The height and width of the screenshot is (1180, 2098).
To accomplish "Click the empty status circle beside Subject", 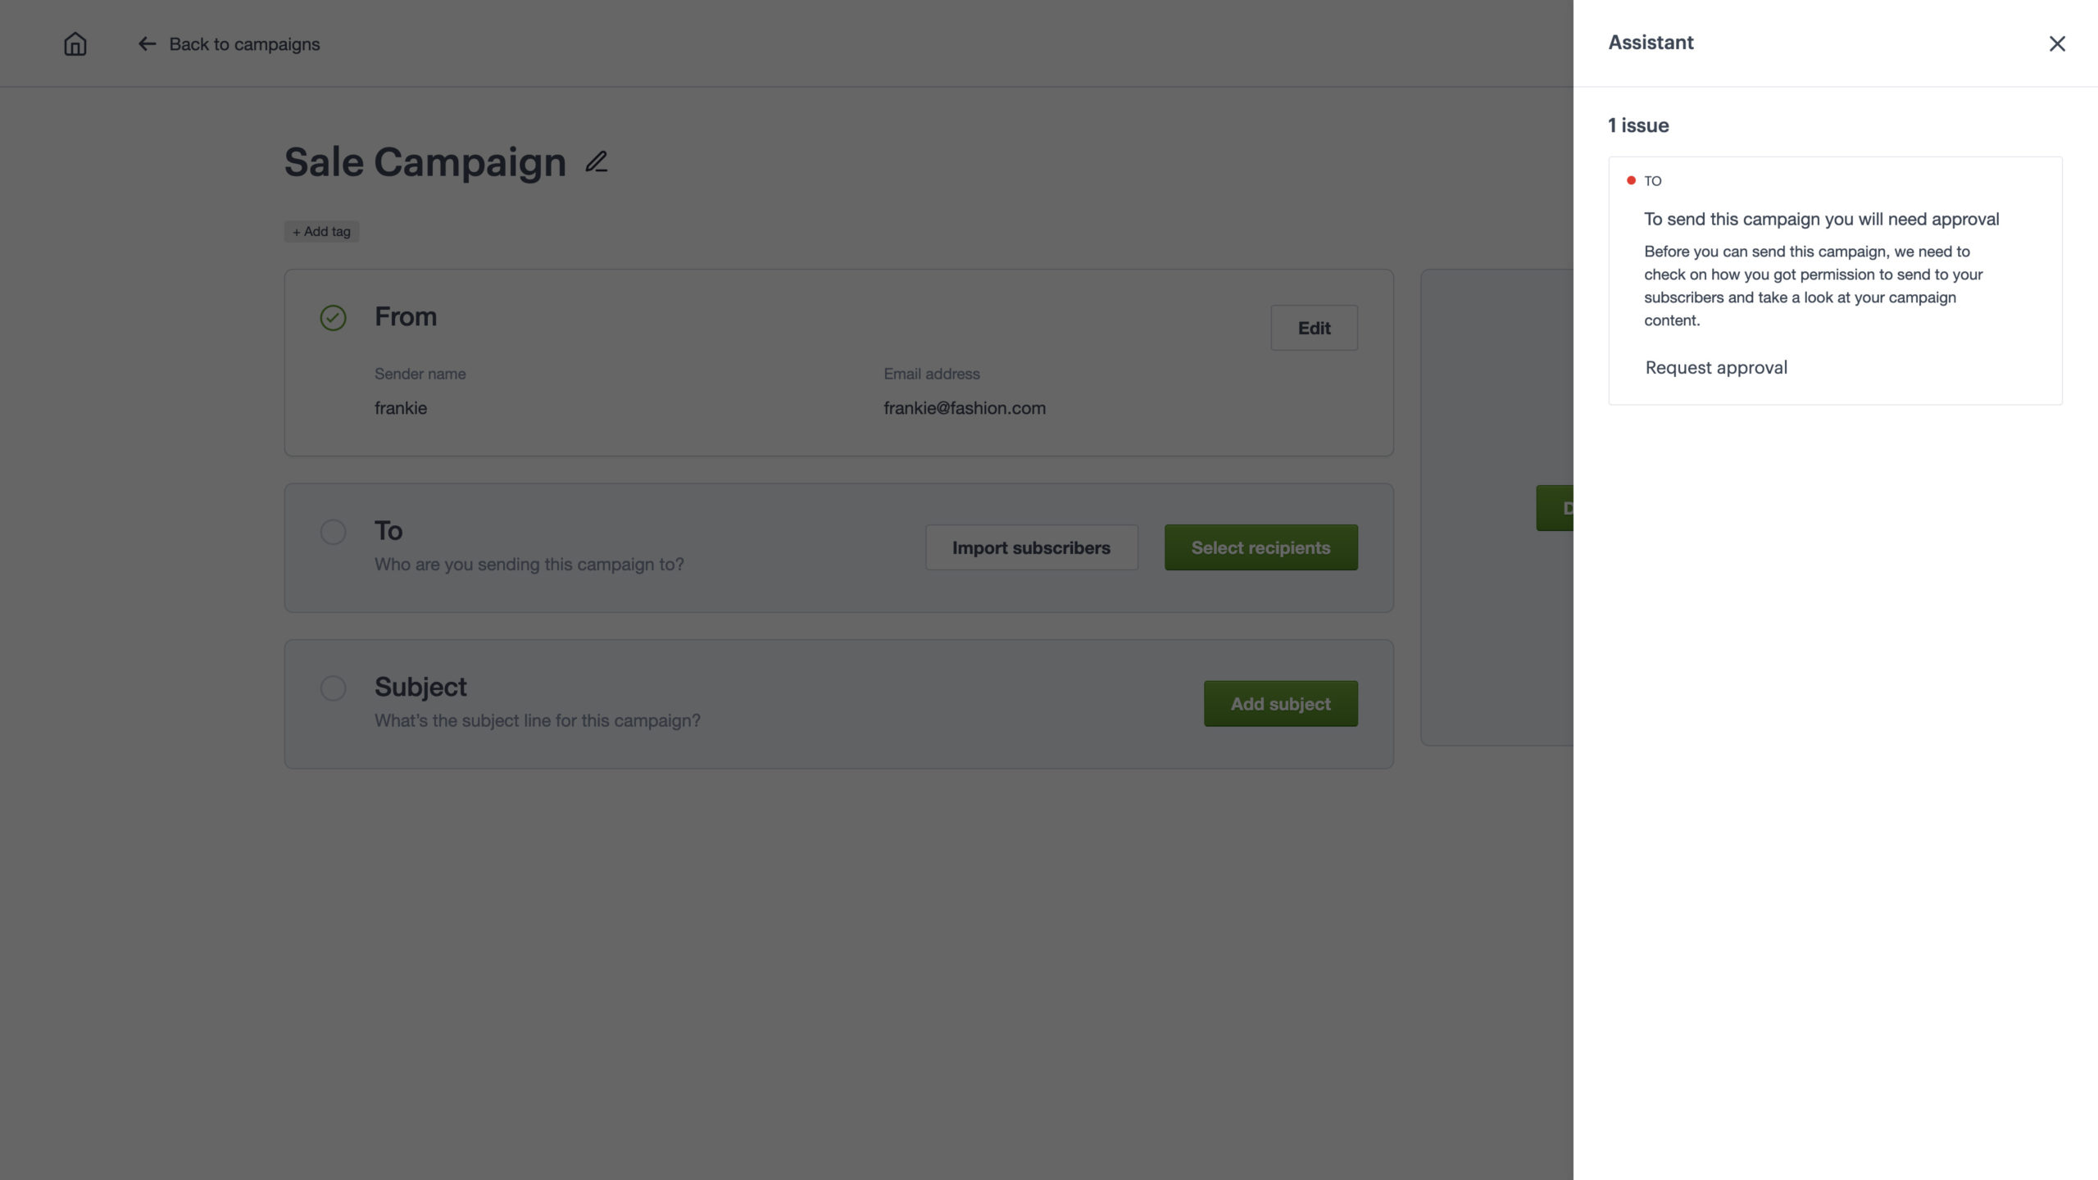I will coord(333,688).
